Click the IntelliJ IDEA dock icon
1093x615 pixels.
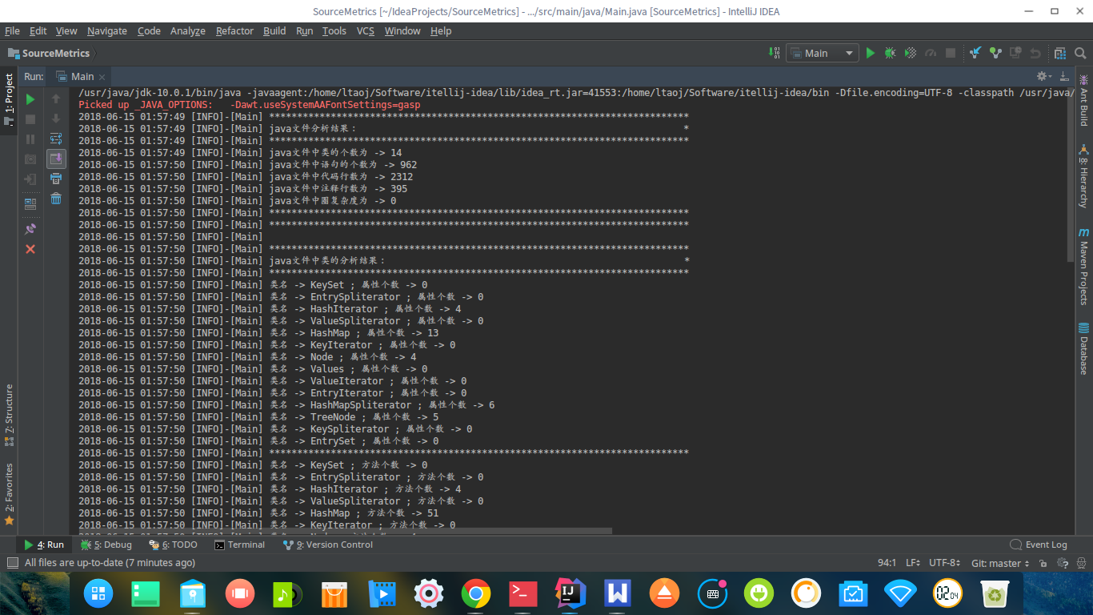point(571,593)
